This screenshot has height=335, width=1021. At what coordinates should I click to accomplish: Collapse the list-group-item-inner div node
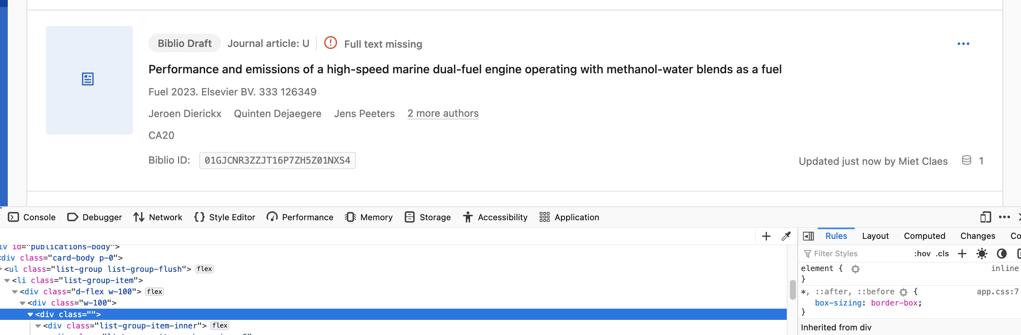pos(38,326)
